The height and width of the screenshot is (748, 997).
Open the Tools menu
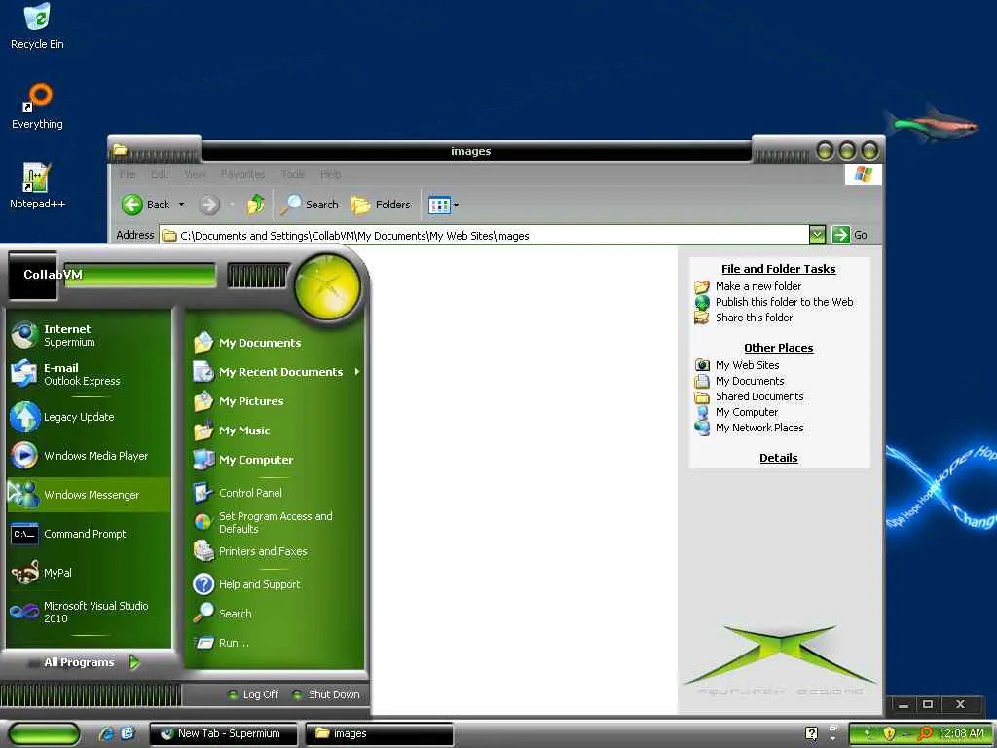292,174
